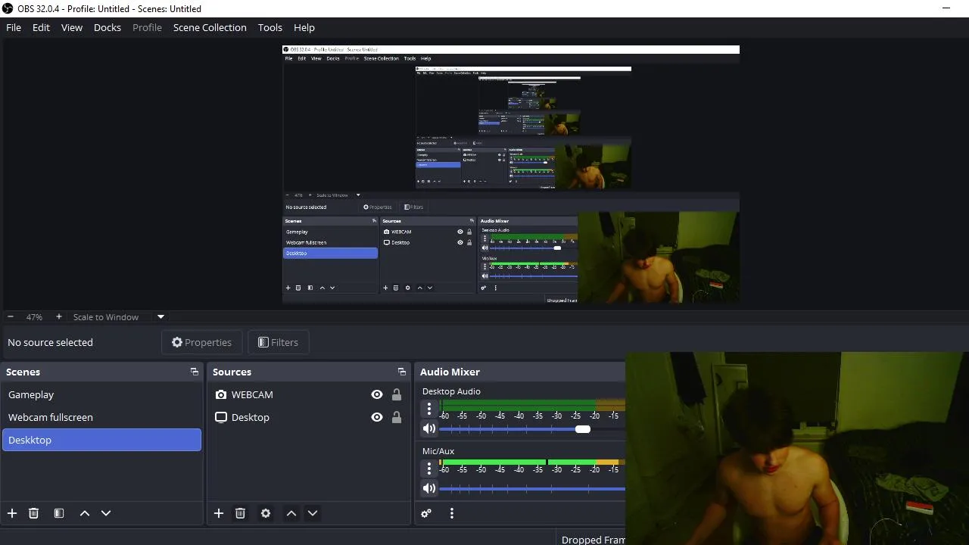Mute Desktop Audio
This screenshot has width=969, height=545.
[429, 429]
